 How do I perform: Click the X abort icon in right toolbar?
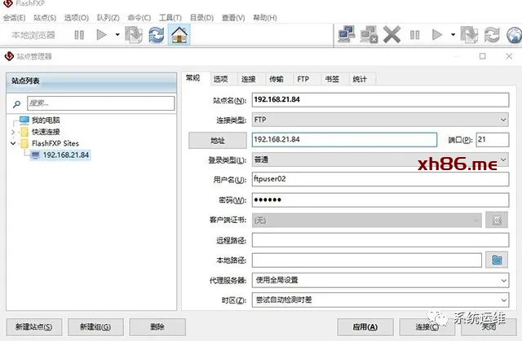coord(391,35)
